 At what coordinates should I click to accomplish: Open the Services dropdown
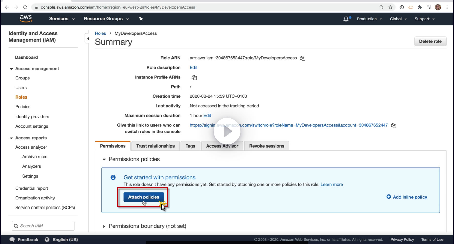click(x=62, y=19)
